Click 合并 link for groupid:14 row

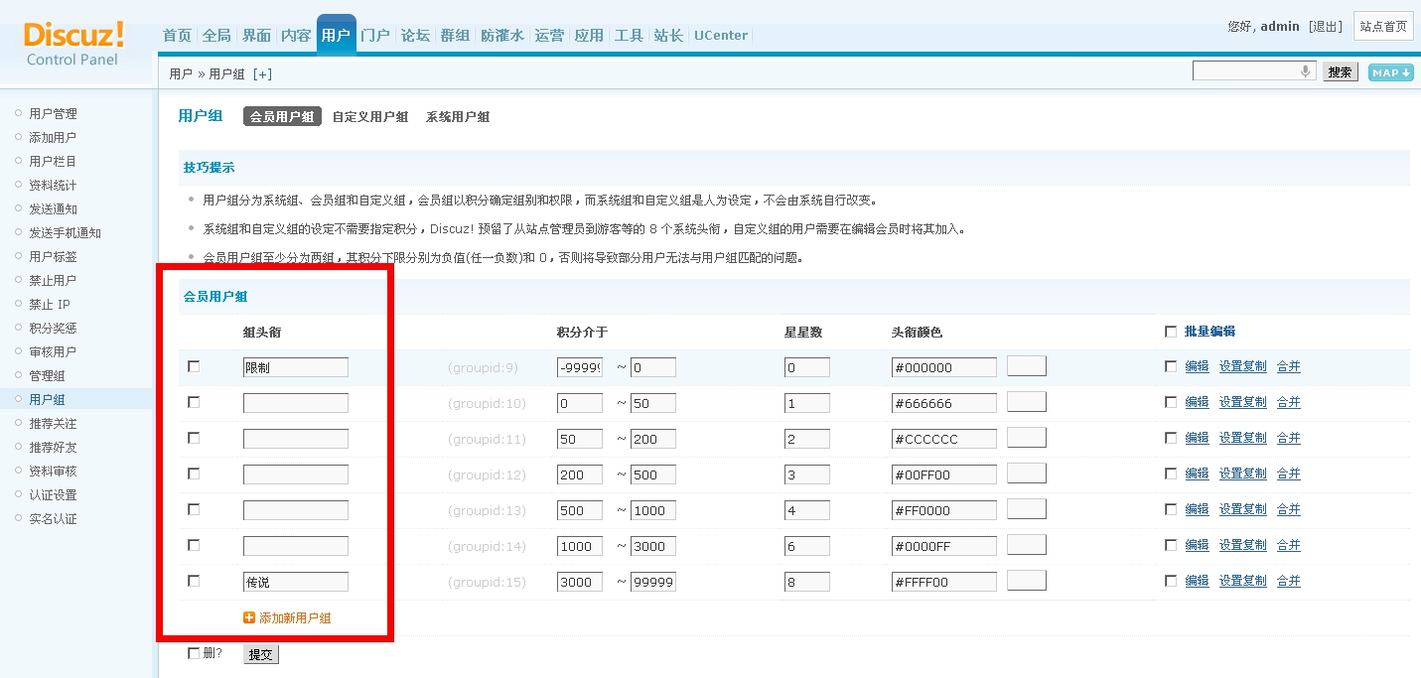pos(1288,545)
